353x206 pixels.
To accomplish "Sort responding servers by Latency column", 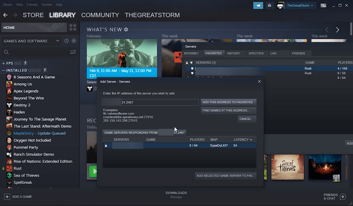I will 243,140.
